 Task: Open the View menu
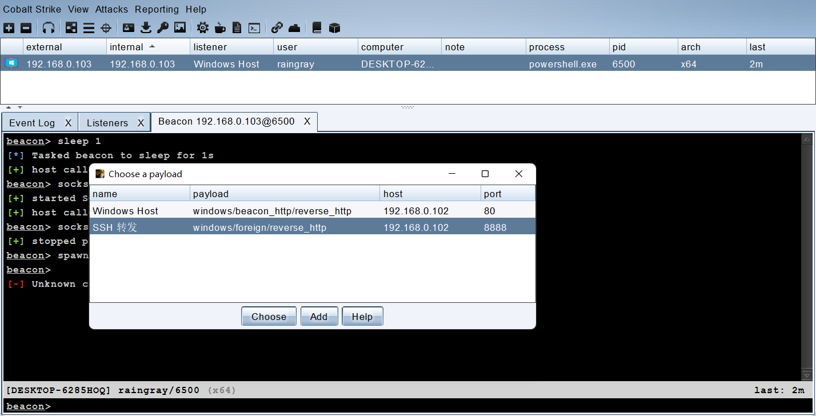click(78, 9)
